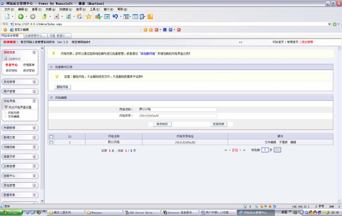
Task: Click the 风格名称 input field
Action: click(x=178, y=109)
